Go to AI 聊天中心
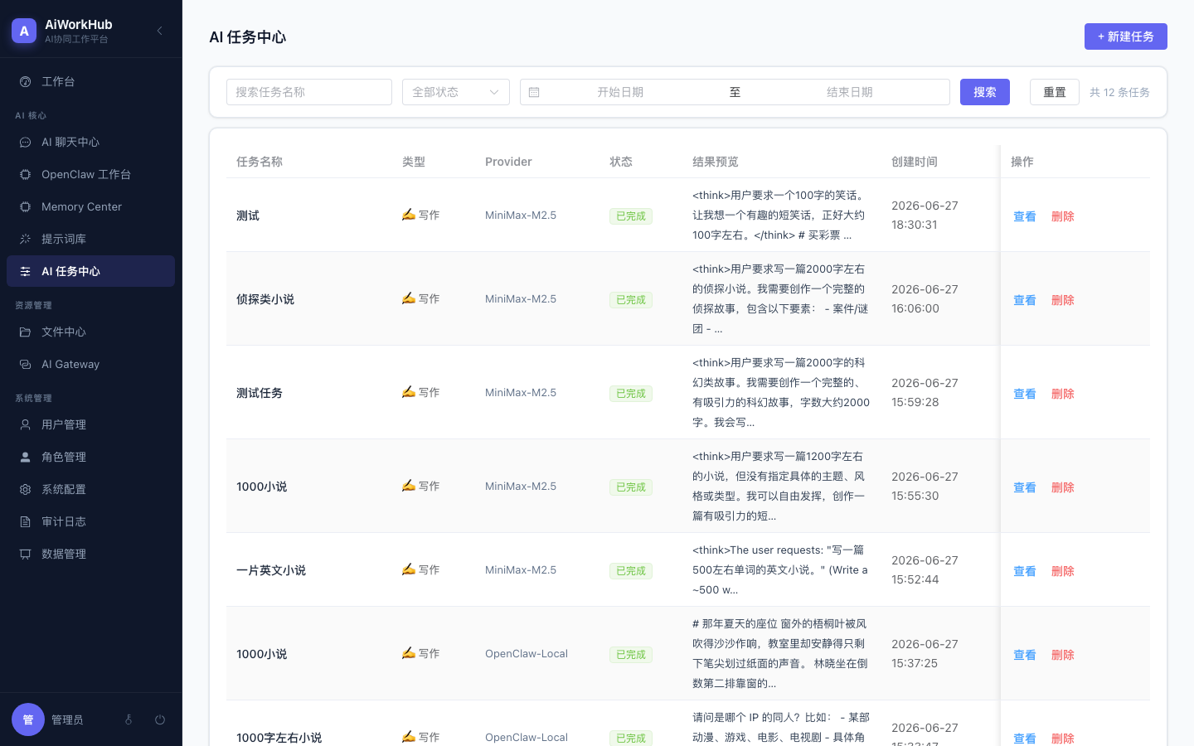This screenshot has height=746, width=1194. pyautogui.click(x=90, y=142)
